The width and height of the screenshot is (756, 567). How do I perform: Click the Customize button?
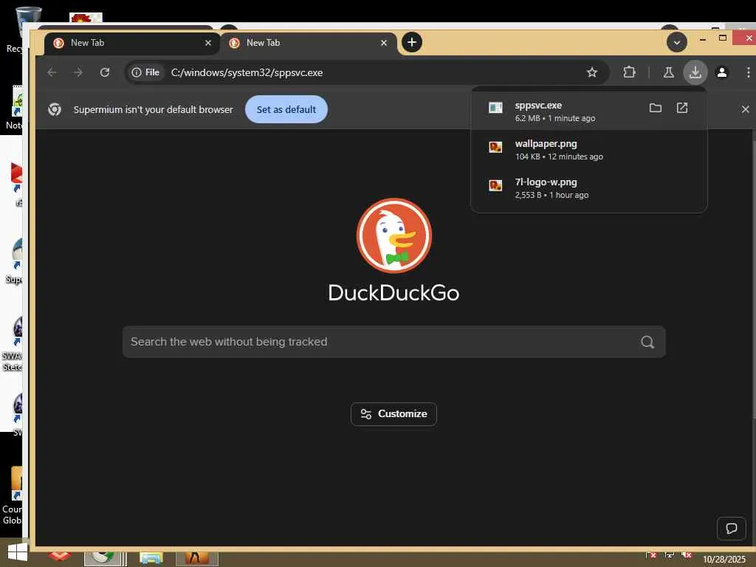[394, 414]
